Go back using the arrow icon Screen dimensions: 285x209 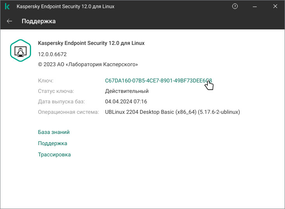(x=9, y=21)
